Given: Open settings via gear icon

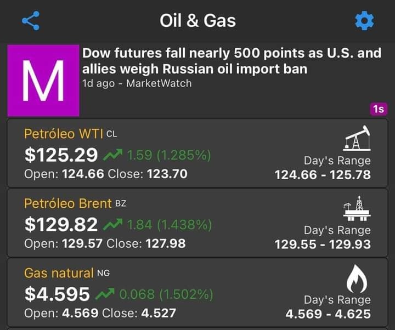Looking at the screenshot, I should coord(364,21).
